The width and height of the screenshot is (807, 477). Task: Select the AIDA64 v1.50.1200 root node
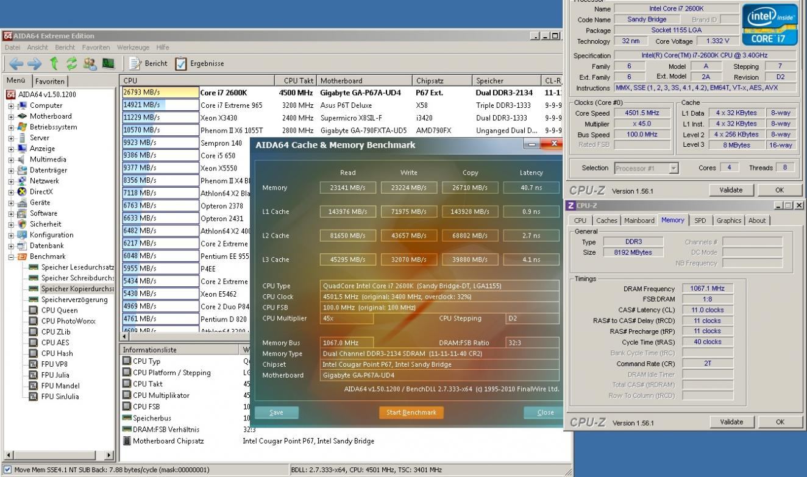[x=42, y=94]
